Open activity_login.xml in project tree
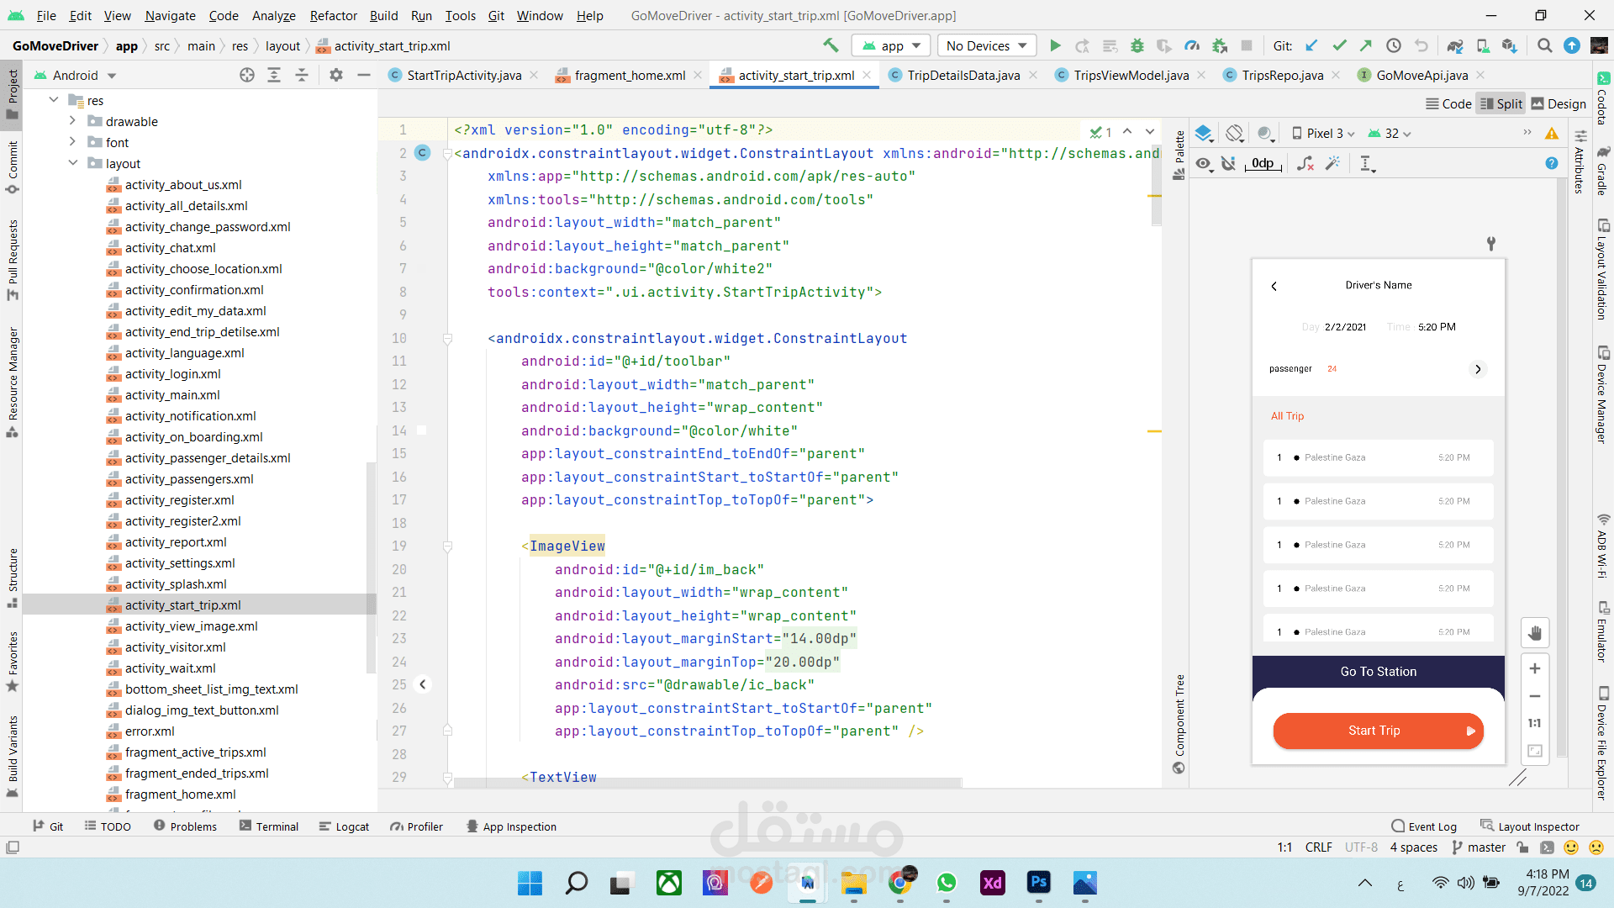 (x=172, y=373)
